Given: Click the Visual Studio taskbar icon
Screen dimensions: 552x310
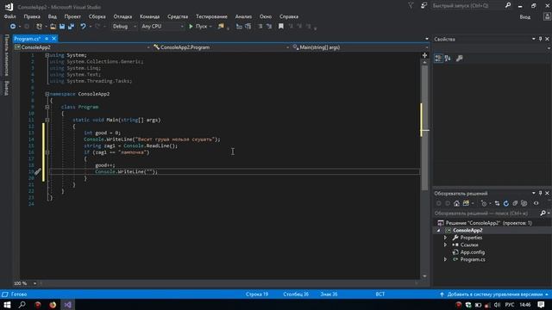Looking at the screenshot, I should 67,305.
